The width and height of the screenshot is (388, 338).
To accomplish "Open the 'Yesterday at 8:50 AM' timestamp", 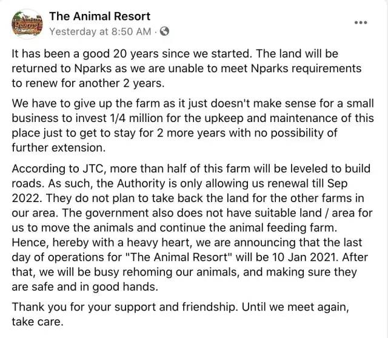I will tap(99, 30).
